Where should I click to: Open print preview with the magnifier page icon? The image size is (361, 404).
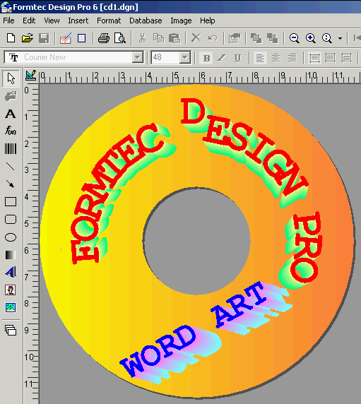pyautogui.click(x=120, y=38)
